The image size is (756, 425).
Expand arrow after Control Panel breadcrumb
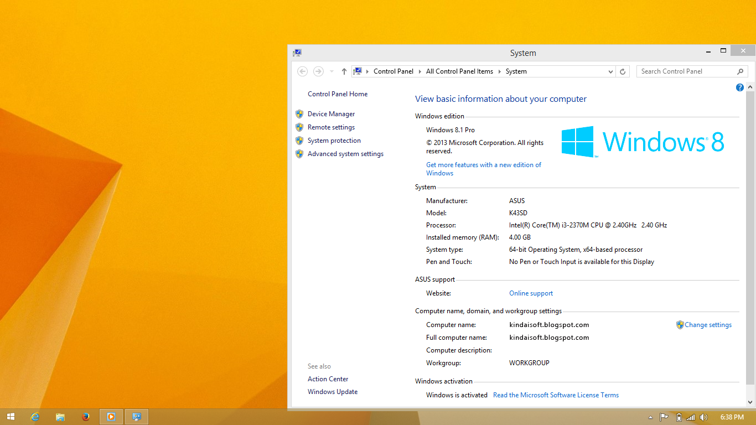click(x=420, y=71)
